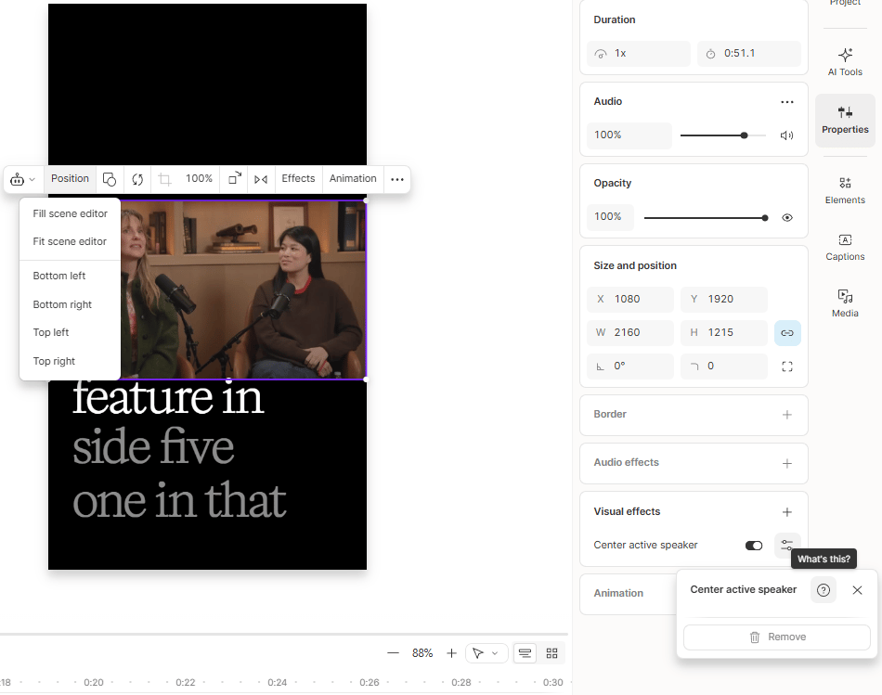Viewport: 882px width, 695px height.
Task: Zoom out timeline with minus
Action: pos(394,653)
